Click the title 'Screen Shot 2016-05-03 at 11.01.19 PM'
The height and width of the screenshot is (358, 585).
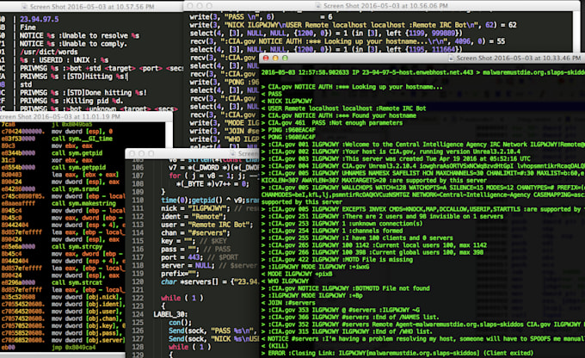(x=60, y=116)
